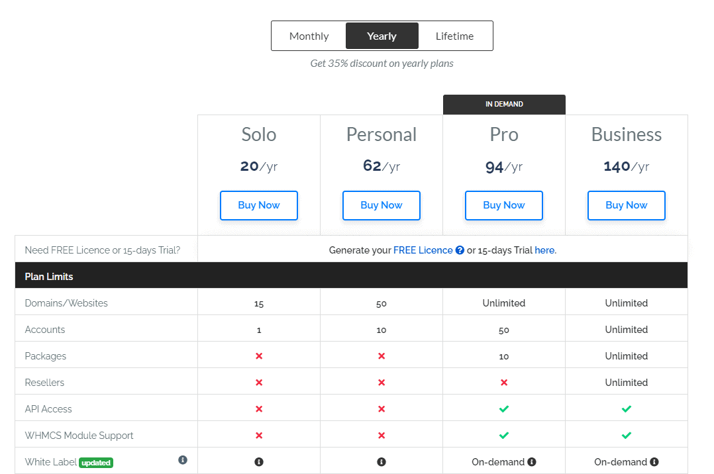
Task: Click the red X for Pro Resellers
Action: click(504, 382)
